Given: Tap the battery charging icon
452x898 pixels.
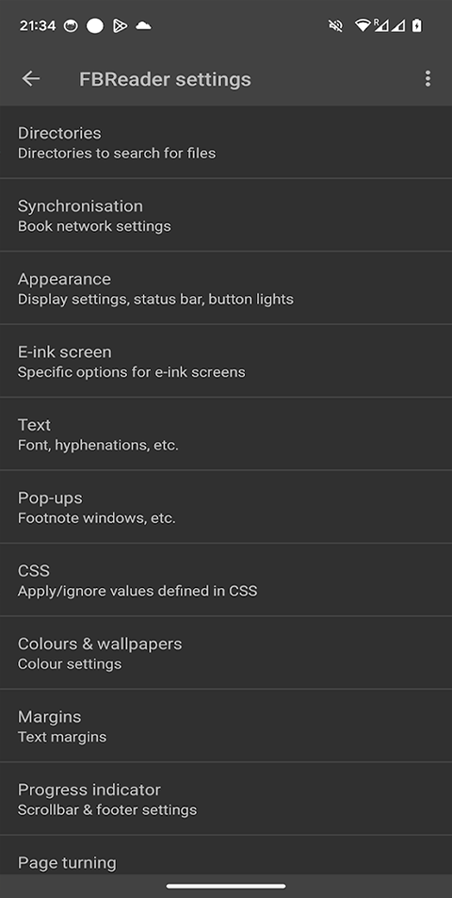Looking at the screenshot, I should [x=417, y=25].
